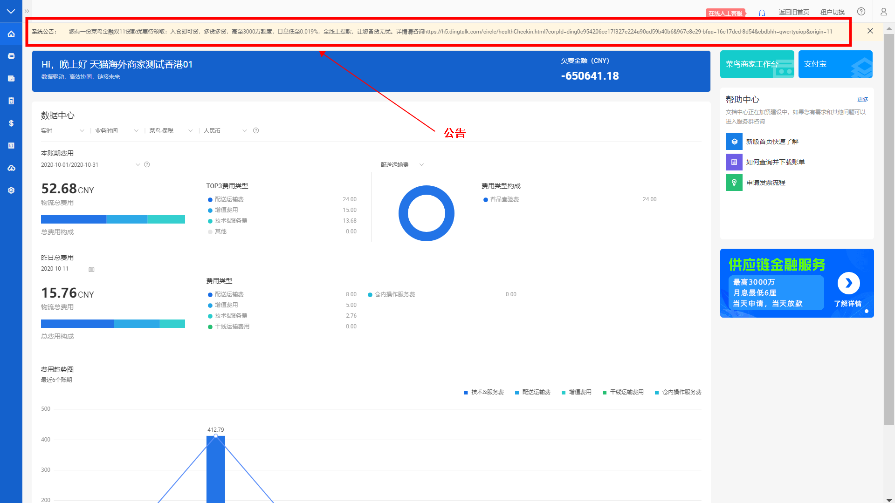Click the headset customer service icon
895x503 pixels.
point(762,13)
